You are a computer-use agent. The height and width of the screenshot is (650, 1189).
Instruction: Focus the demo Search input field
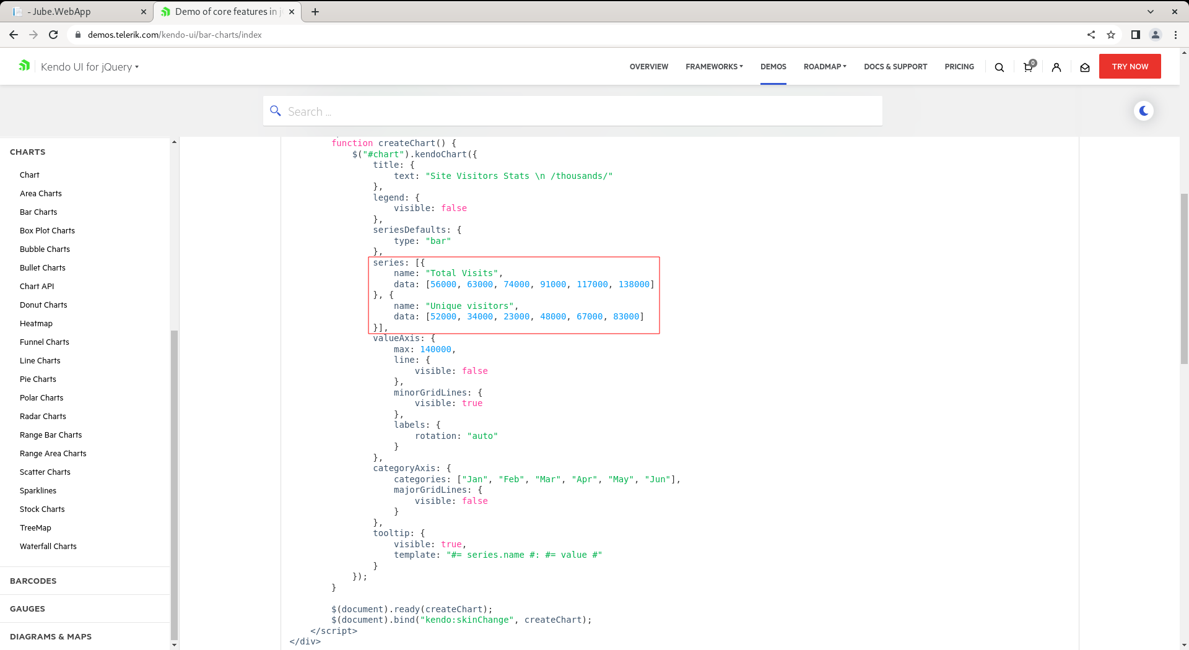point(573,111)
